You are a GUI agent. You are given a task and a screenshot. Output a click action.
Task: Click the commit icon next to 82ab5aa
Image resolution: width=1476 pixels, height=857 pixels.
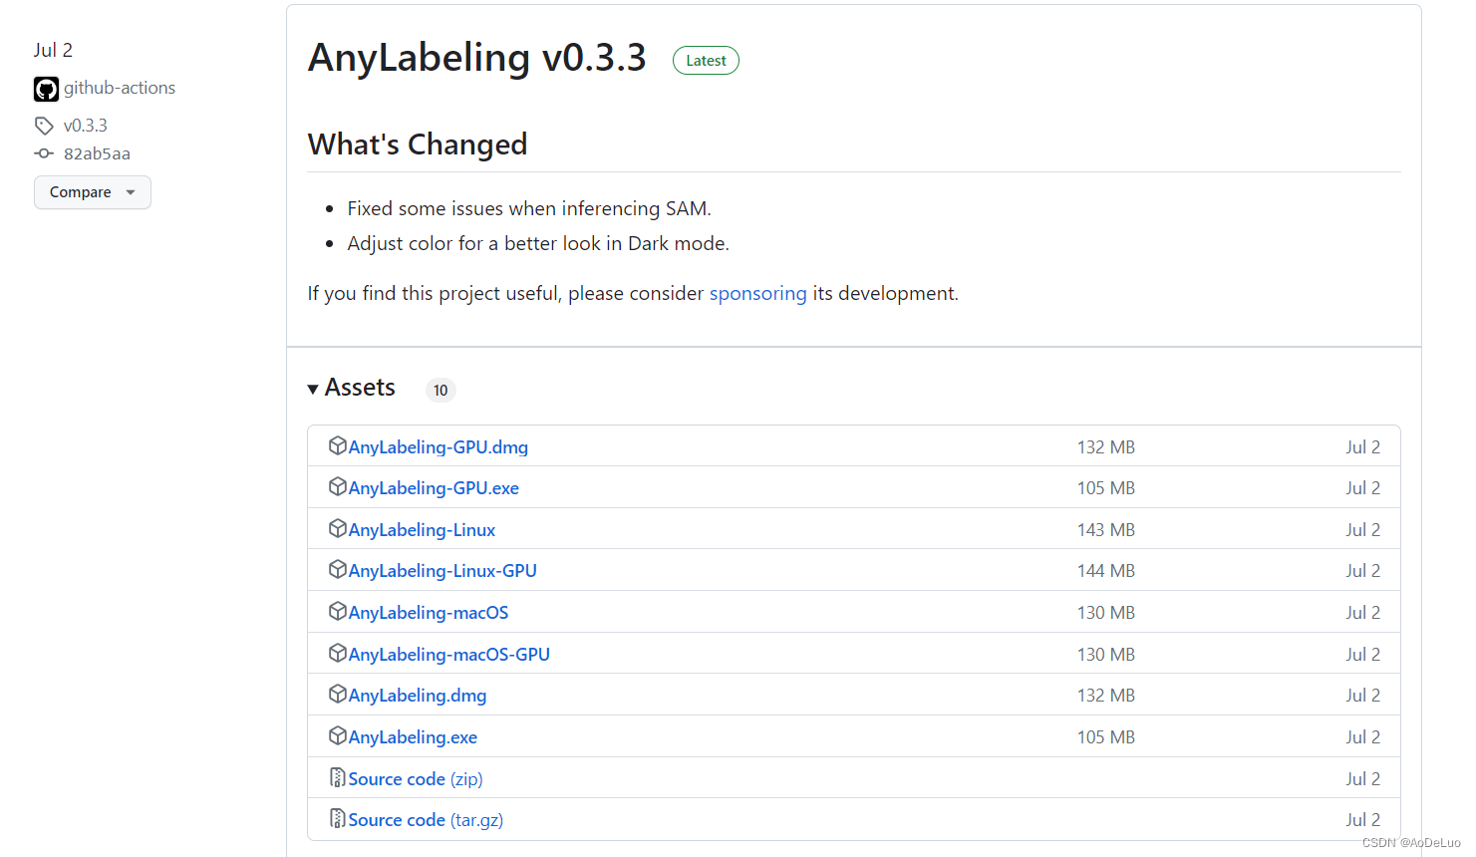click(x=44, y=153)
